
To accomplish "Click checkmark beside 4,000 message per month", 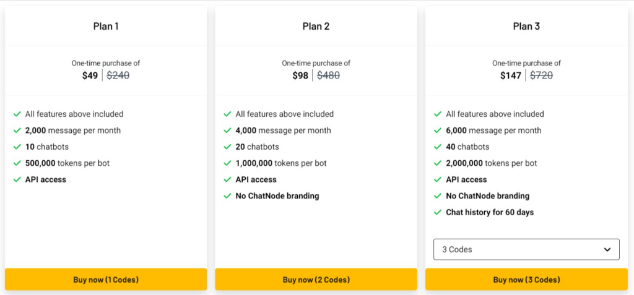I will (x=227, y=131).
